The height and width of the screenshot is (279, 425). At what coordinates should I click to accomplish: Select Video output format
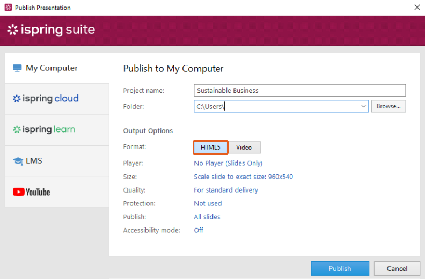(x=244, y=147)
